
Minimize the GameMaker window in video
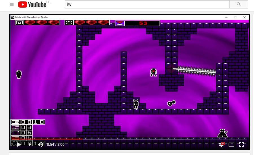[x=226, y=17]
